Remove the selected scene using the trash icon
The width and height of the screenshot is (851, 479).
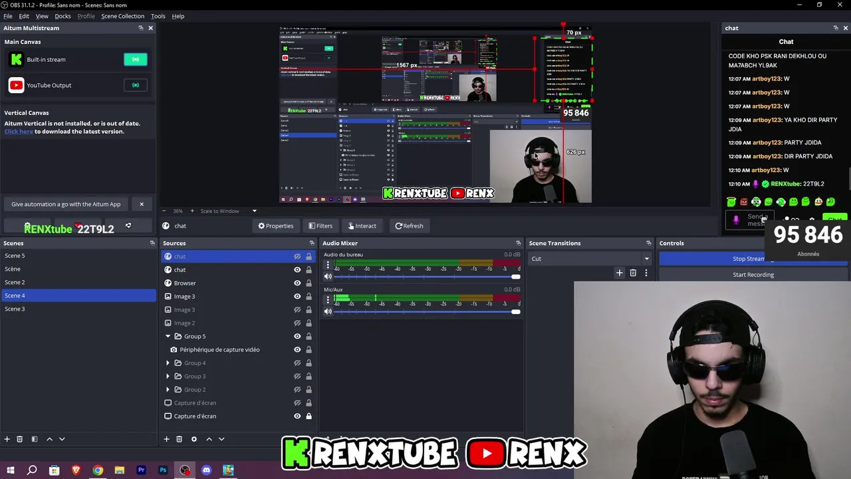(20, 439)
